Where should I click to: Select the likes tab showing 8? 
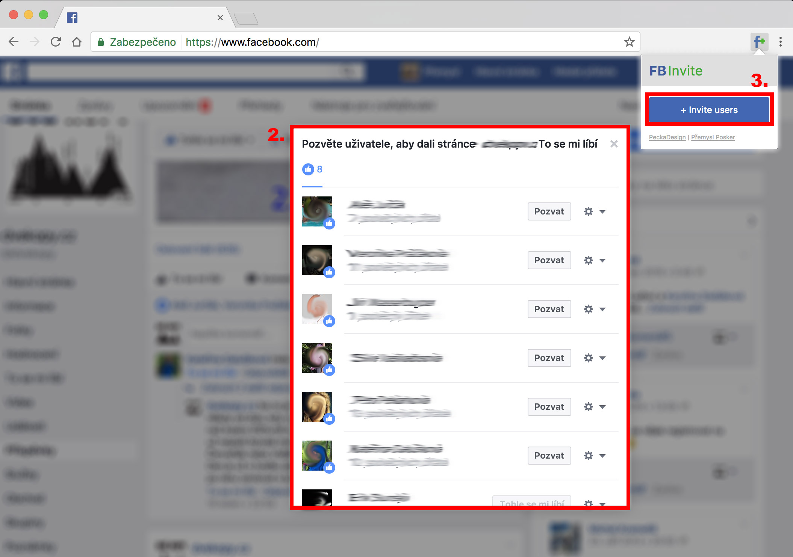pyautogui.click(x=312, y=169)
